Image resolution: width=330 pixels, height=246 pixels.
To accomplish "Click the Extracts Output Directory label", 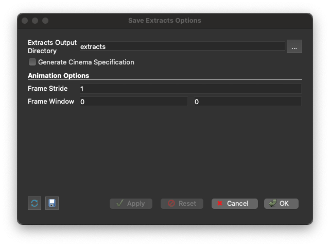I will point(52,46).
